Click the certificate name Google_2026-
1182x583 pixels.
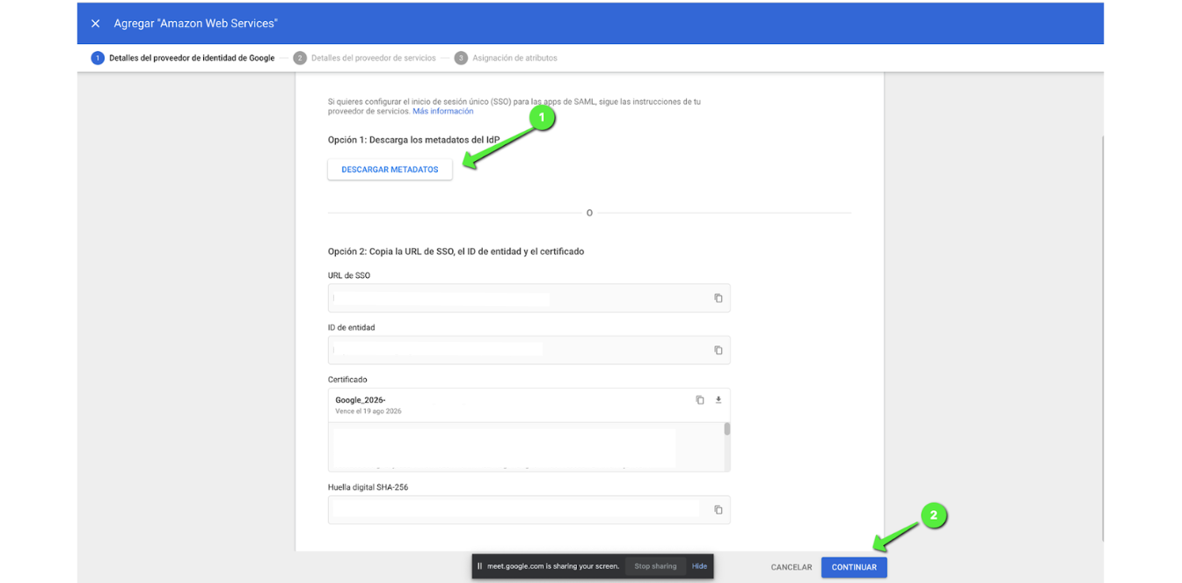(x=361, y=400)
